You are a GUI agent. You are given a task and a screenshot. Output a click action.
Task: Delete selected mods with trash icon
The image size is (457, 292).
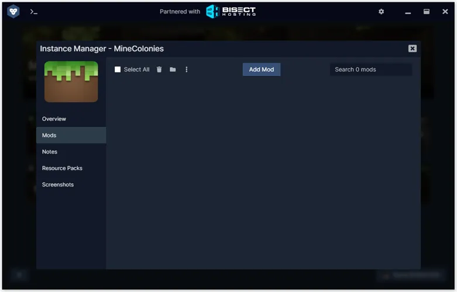click(x=159, y=69)
